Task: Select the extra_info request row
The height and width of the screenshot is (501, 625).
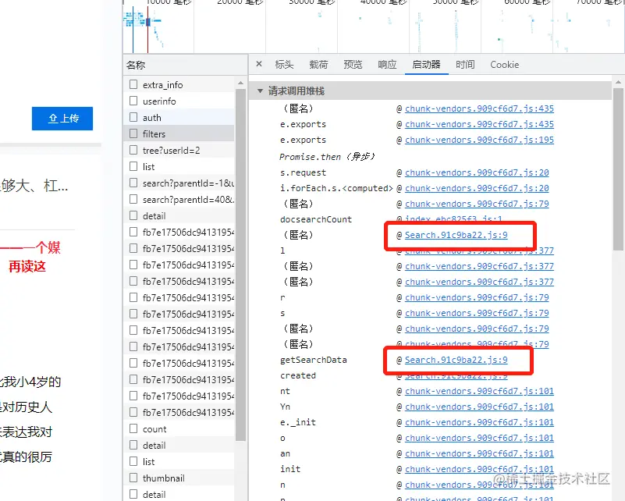Action: click(179, 84)
